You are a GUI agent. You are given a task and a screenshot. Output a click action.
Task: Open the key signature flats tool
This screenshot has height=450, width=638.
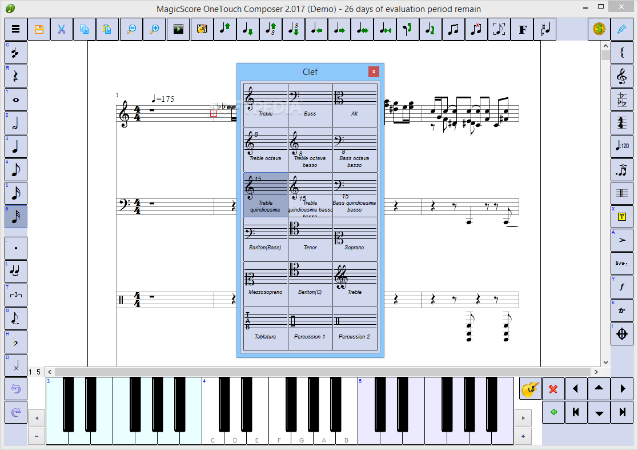622,99
